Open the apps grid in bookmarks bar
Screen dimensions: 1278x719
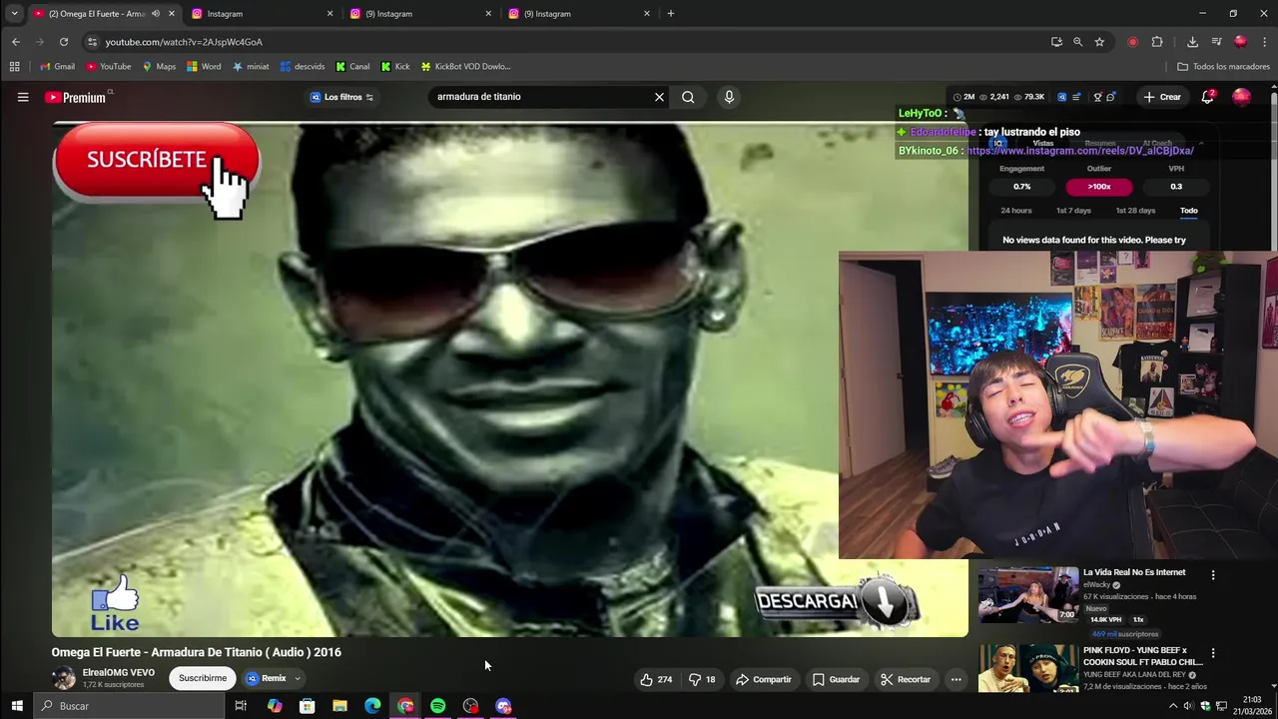click(14, 67)
